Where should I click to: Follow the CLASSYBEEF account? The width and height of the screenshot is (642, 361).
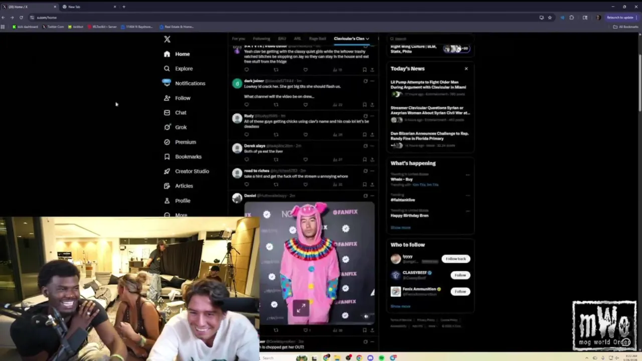(x=460, y=275)
